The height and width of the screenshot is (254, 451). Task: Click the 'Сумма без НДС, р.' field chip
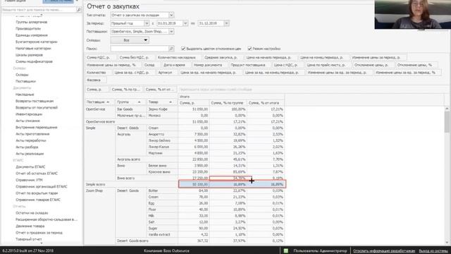(x=136, y=58)
